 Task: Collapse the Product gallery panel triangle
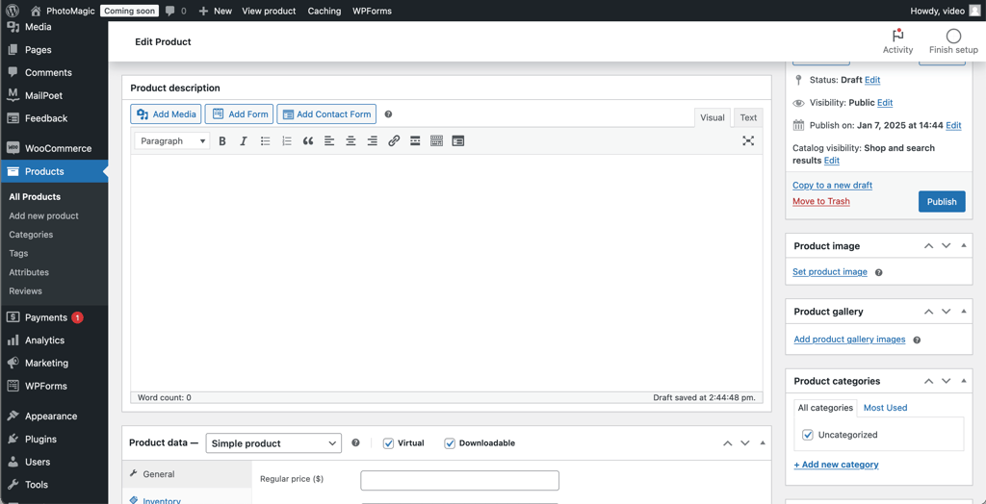coord(964,311)
